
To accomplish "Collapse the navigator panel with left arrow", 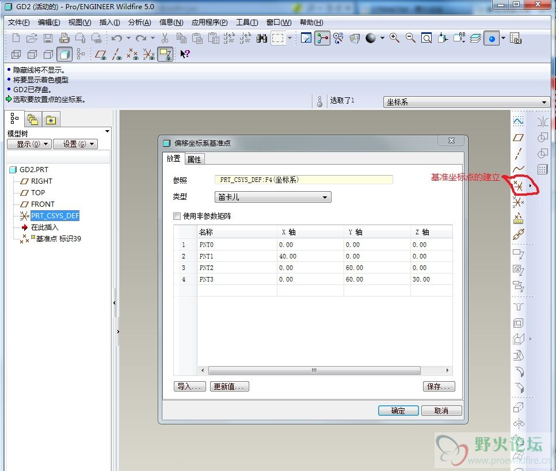I will [x=115, y=303].
